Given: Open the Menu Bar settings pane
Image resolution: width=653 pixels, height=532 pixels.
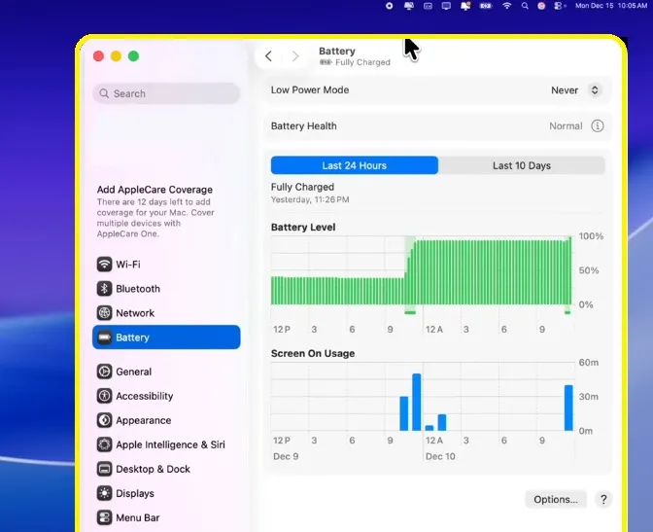Looking at the screenshot, I should tap(166, 517).
